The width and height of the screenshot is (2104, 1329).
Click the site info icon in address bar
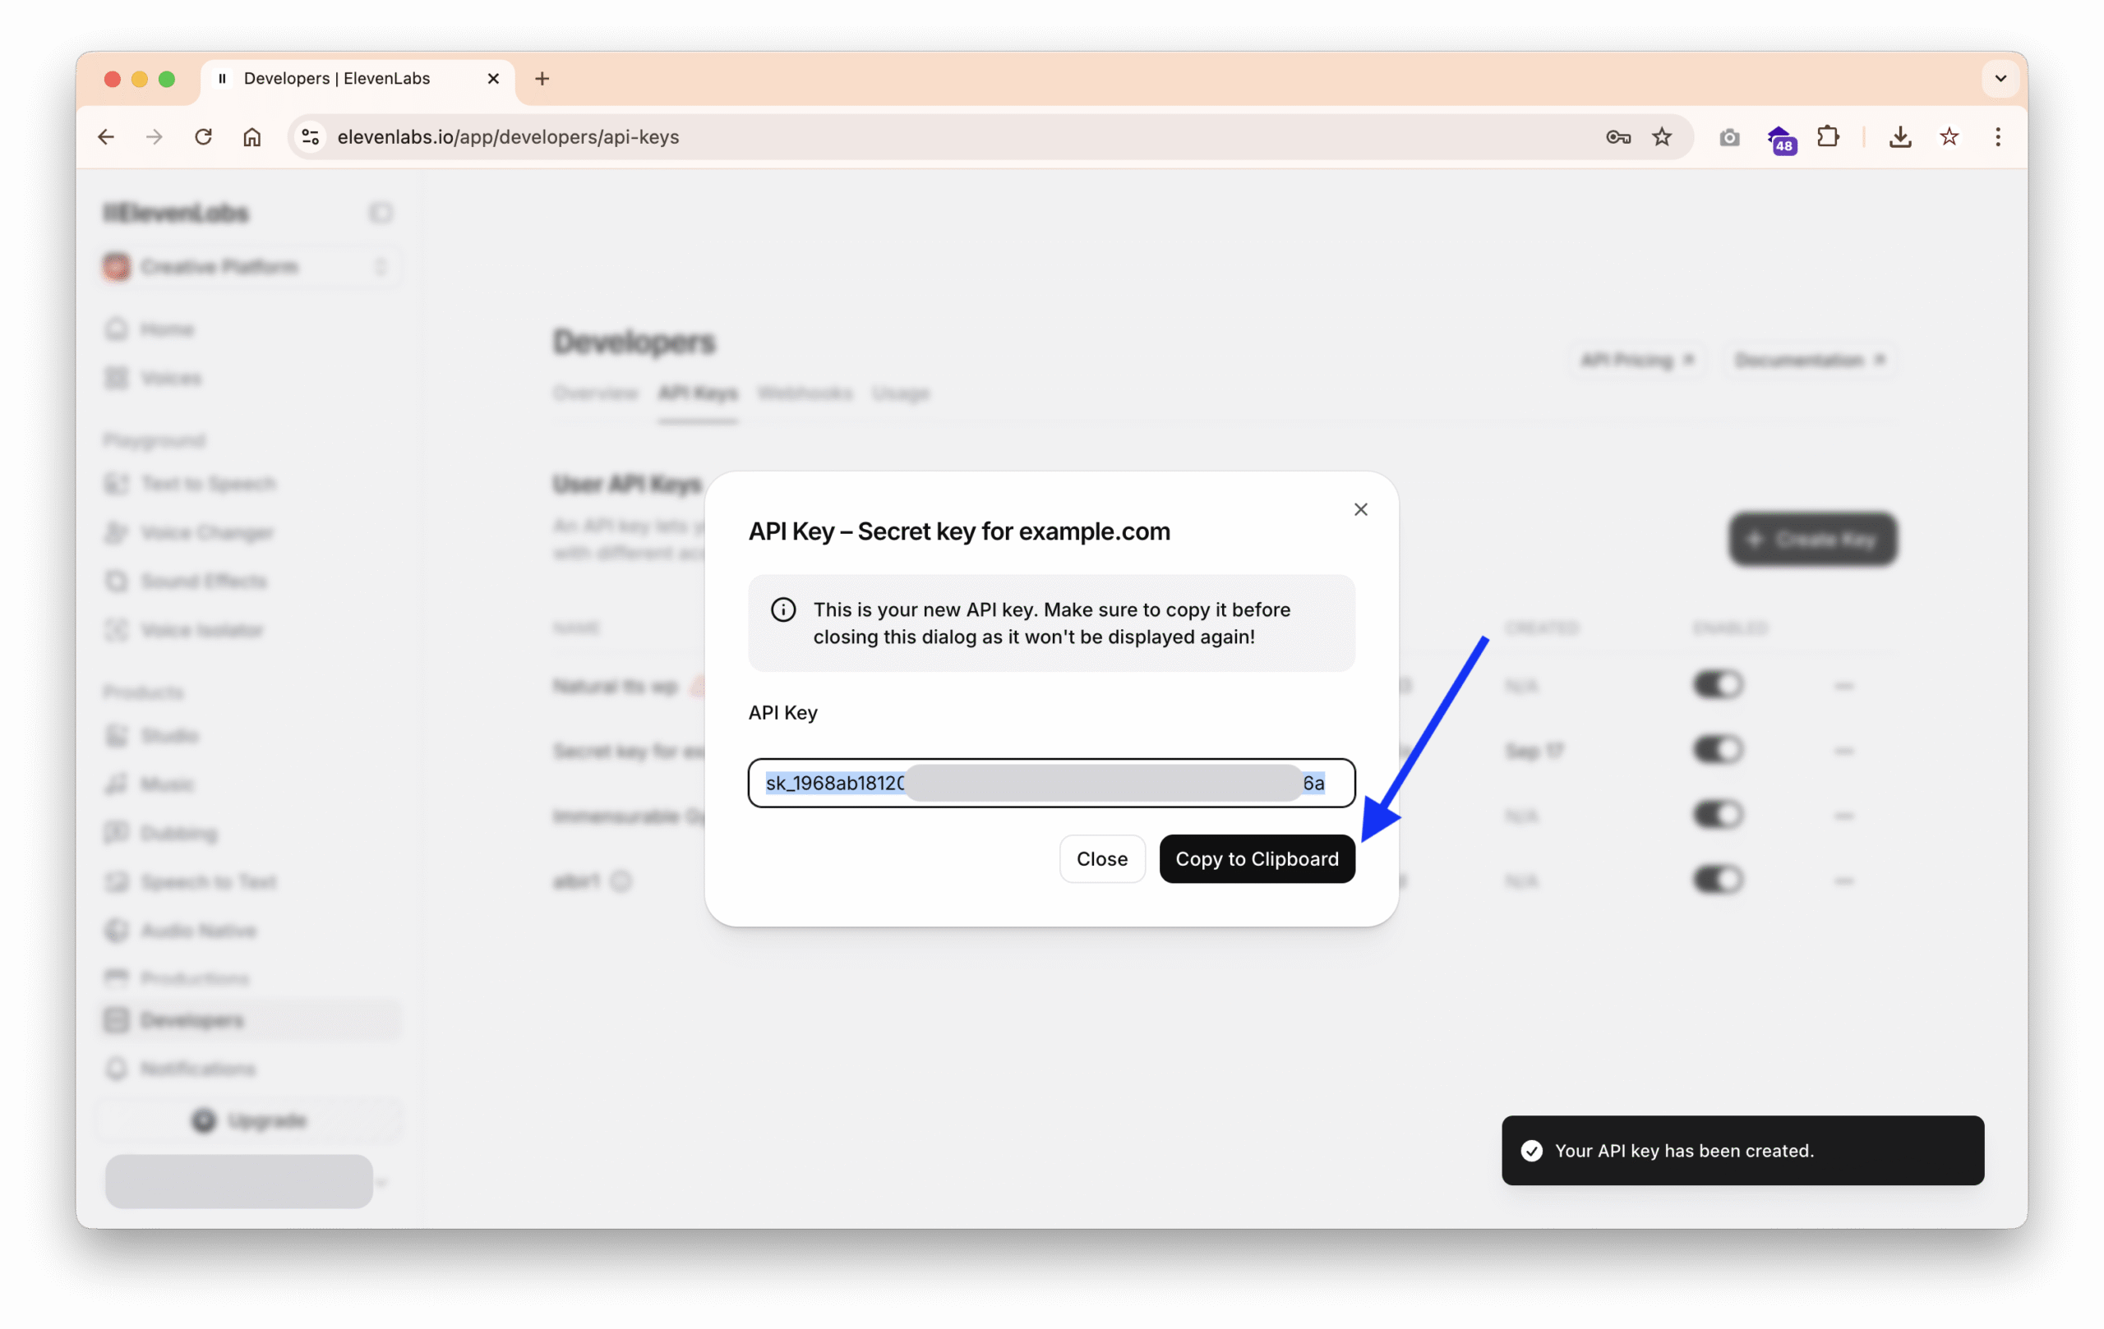click(x=310, y=137)
